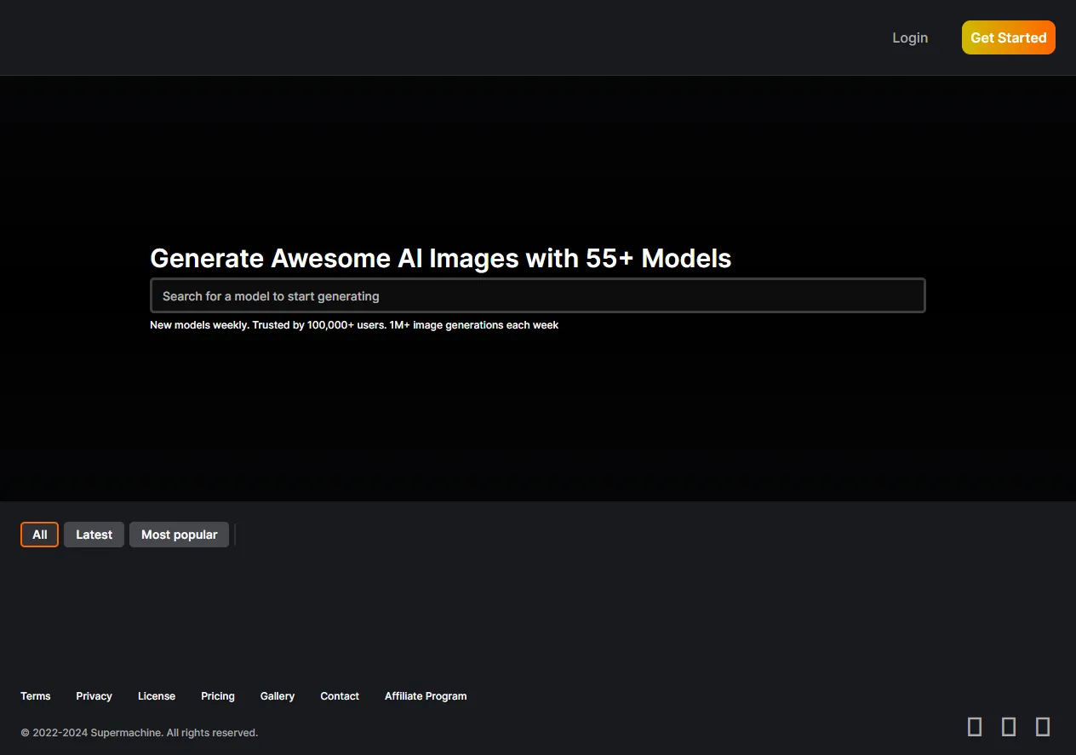1076x755 pixels.
Task: Click the middle social media icon in footer
Action: pyautogui.click(x=1009, y=726)
